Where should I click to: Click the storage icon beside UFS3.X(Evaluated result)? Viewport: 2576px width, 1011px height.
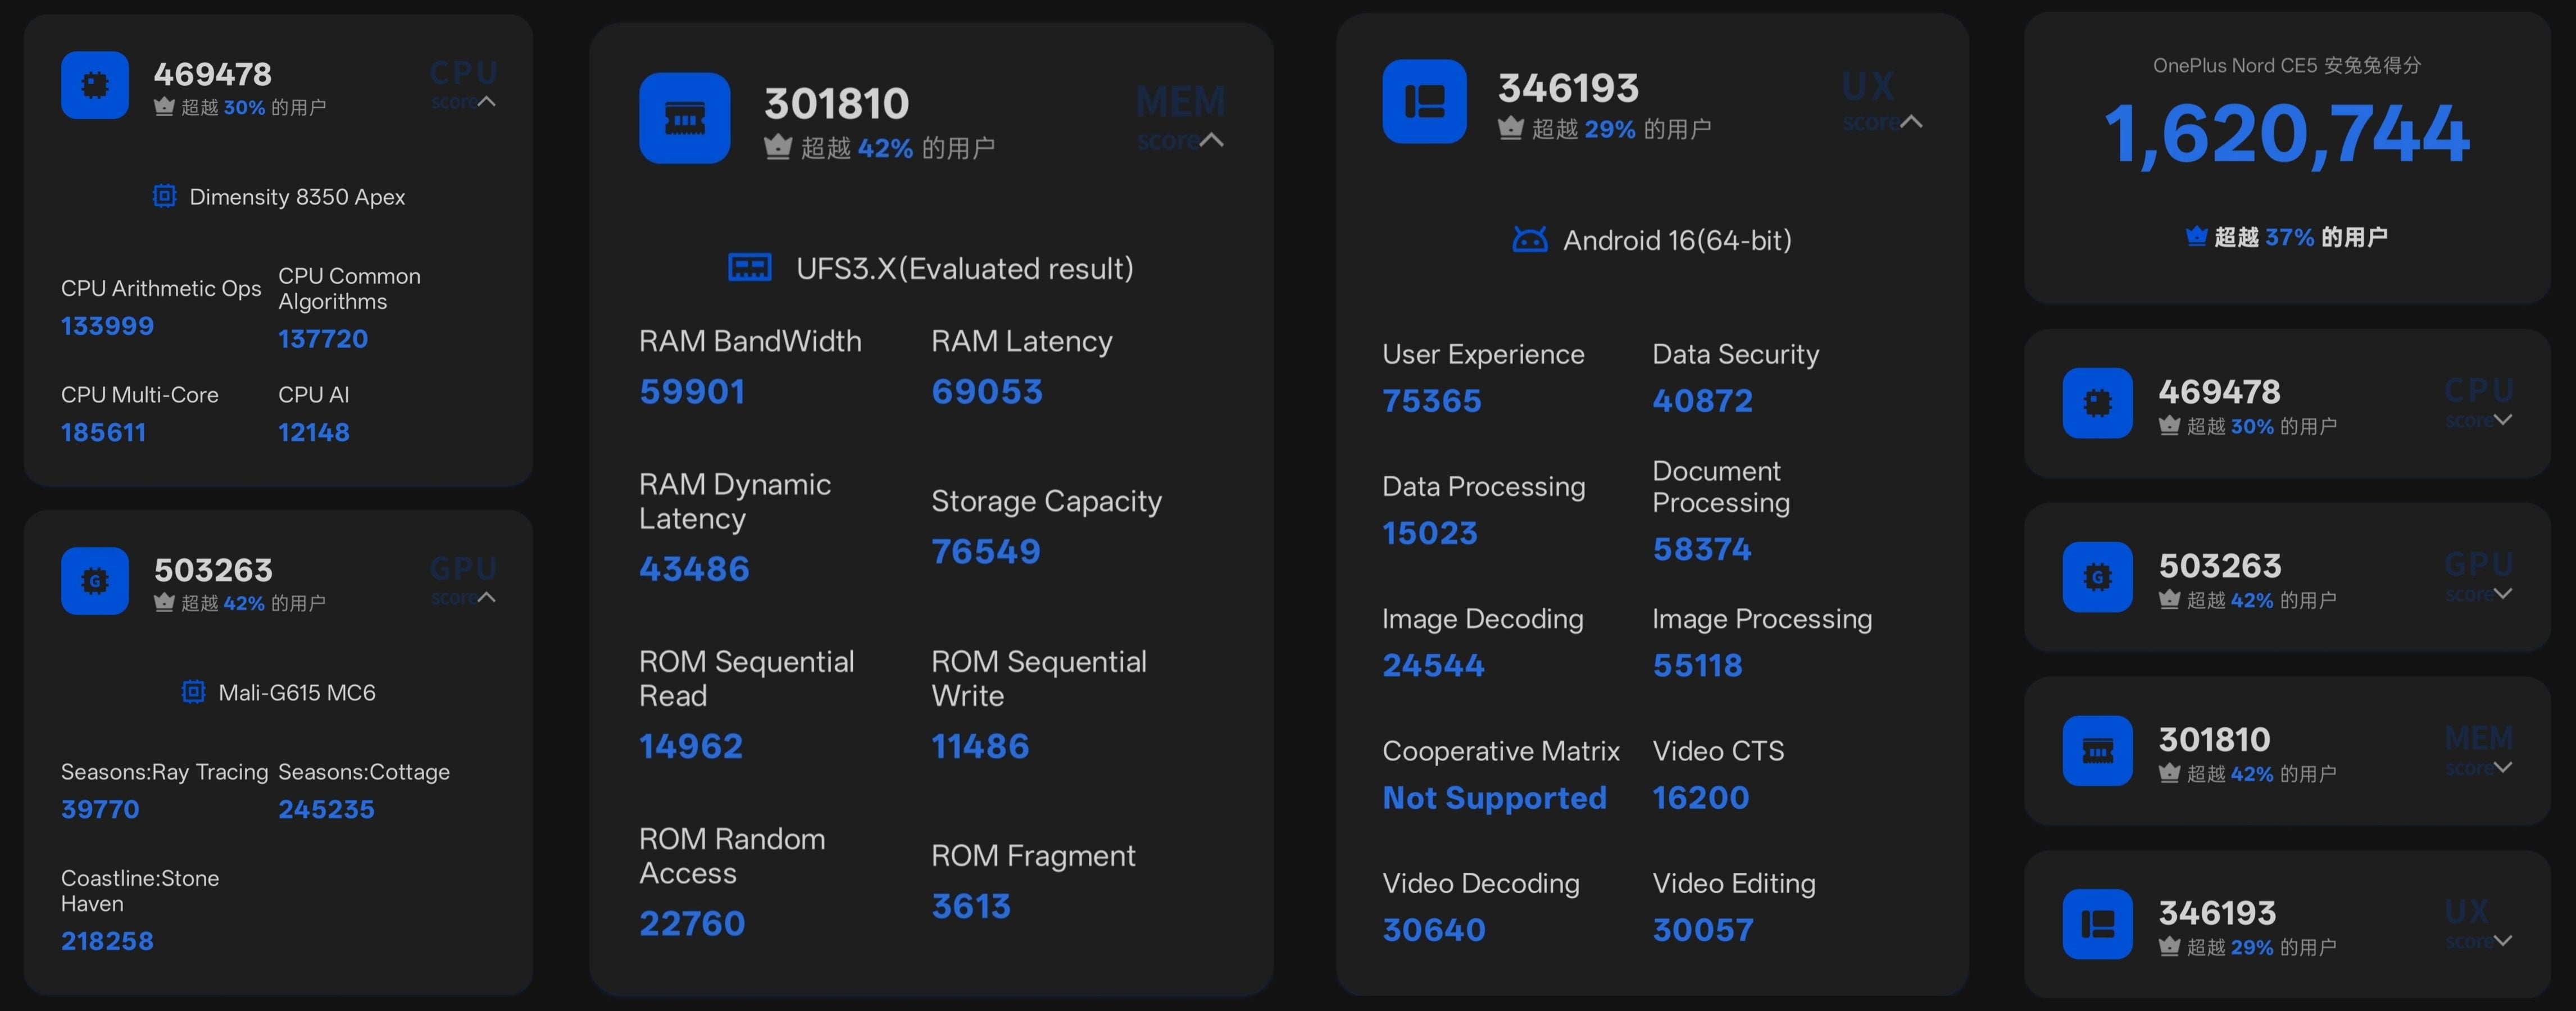750,268
